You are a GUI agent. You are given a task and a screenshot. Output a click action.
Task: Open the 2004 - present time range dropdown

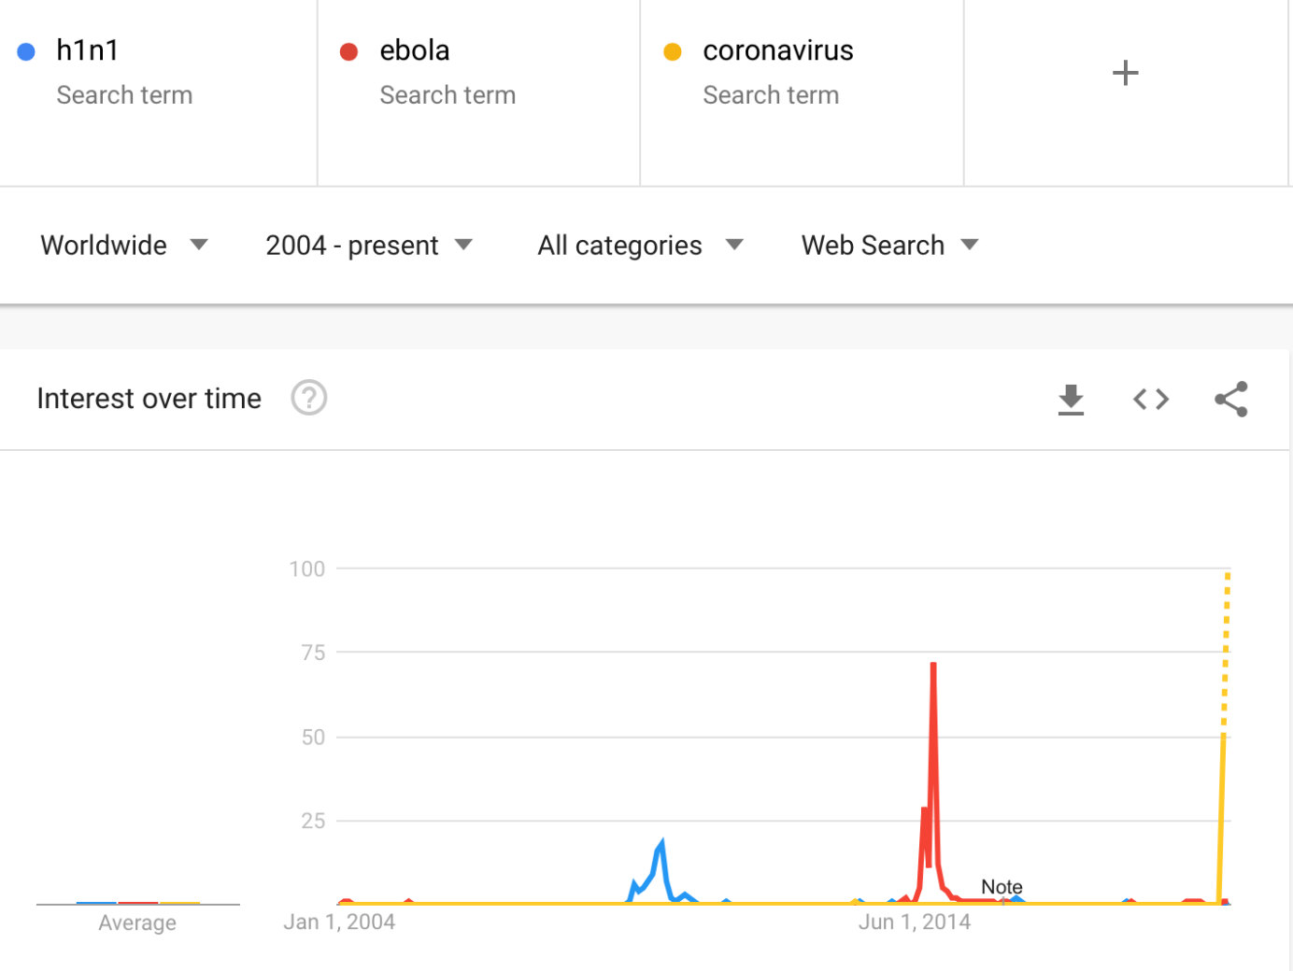(x=369, y=246)
